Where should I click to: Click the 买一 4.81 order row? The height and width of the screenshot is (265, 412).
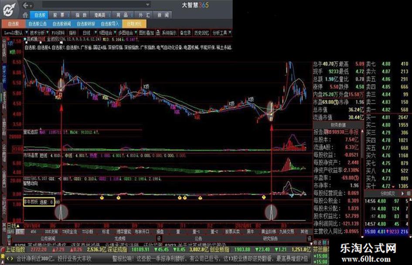(x=387, y=117)
